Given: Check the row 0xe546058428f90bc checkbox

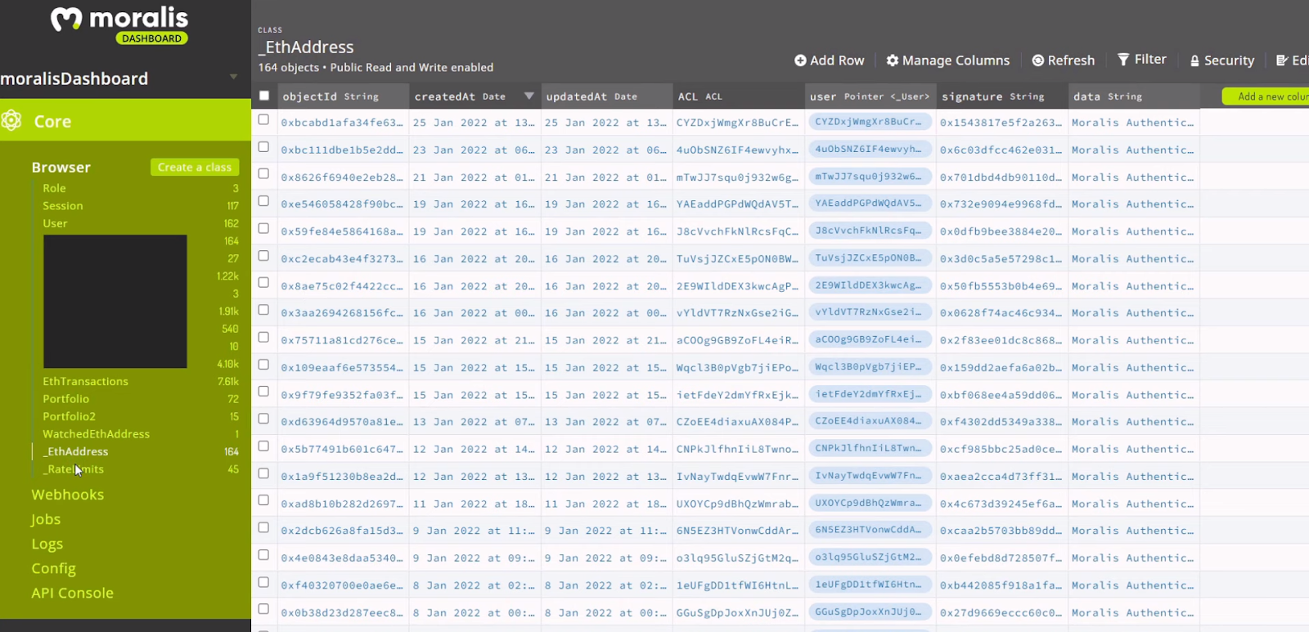Looking at the screenshot, I should (x=263, y=201).
